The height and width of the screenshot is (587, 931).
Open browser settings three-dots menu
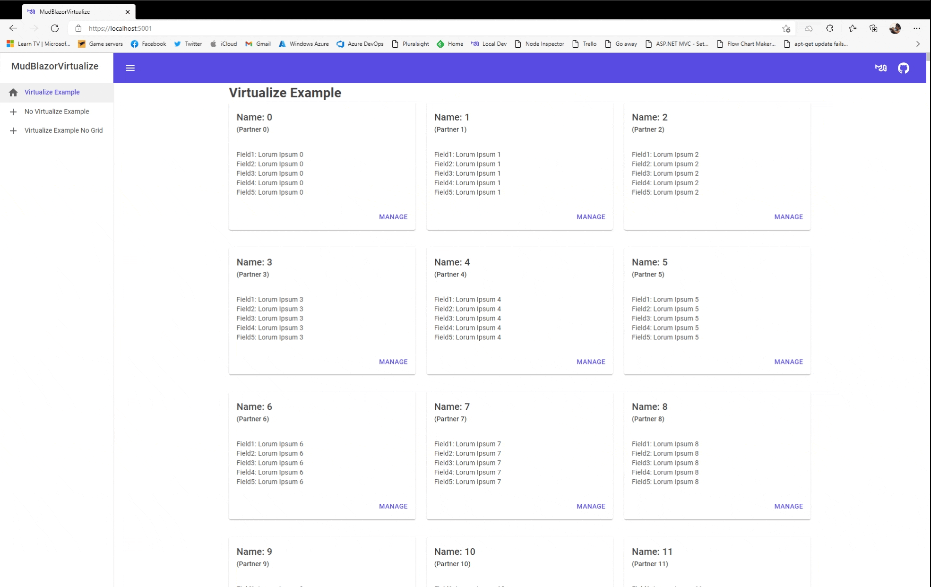[x=916, y=28]
